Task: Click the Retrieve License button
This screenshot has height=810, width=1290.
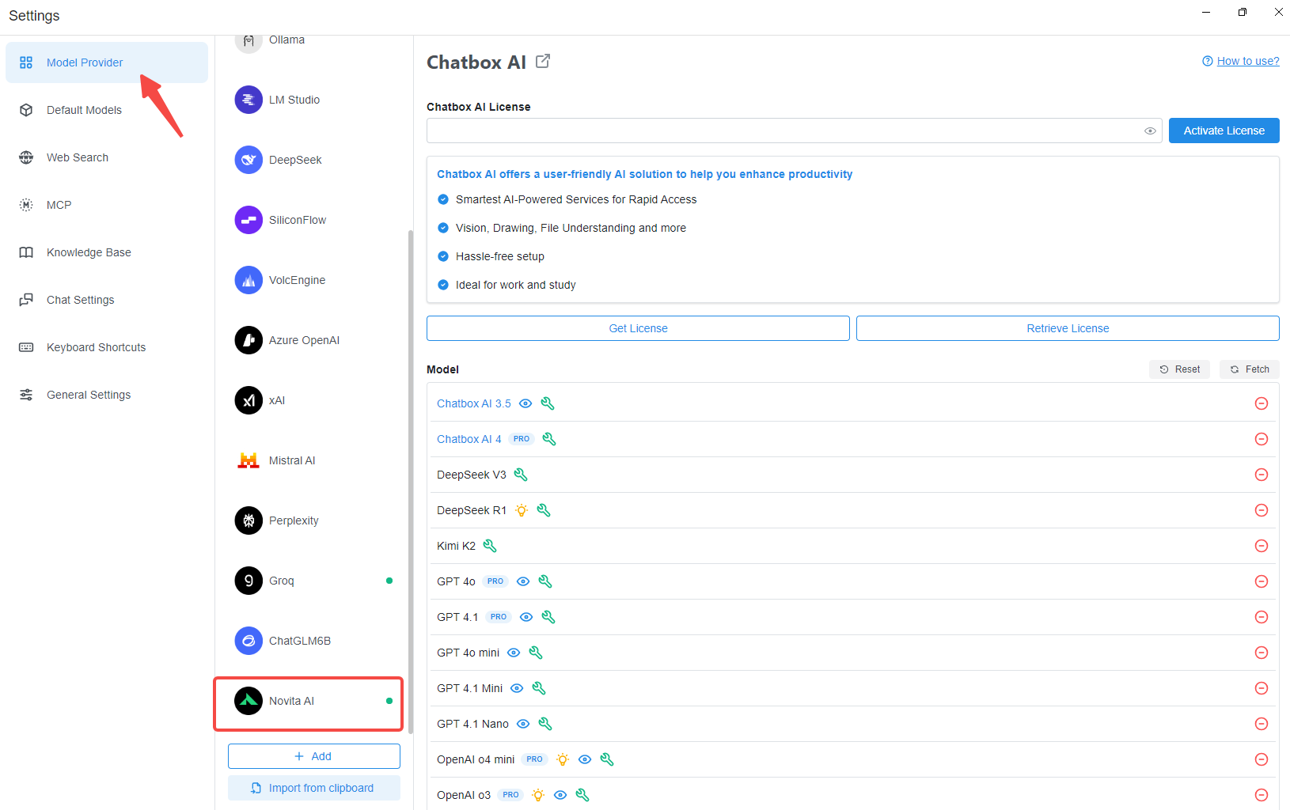Action: pos(1068,328)
